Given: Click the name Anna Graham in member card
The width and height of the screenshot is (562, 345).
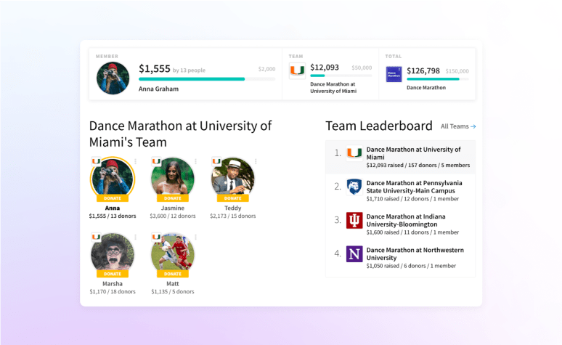Looking at the screenshot, I should (x=158, y=89).
